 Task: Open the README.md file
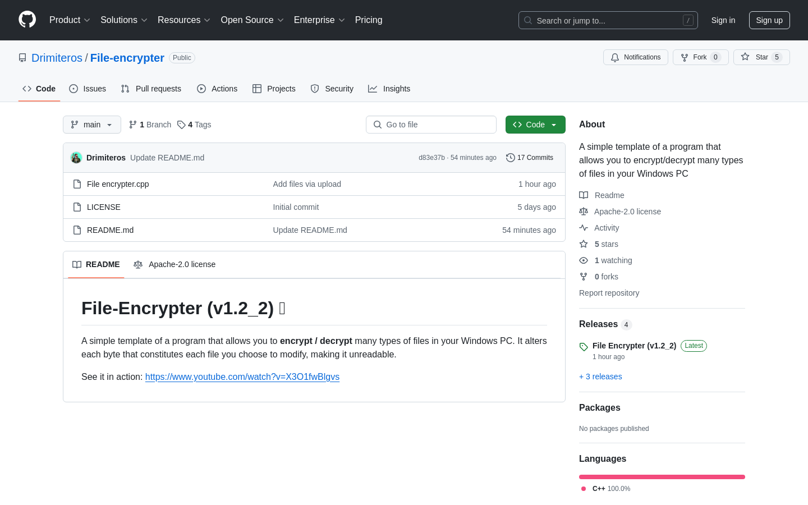click(110, 230)
